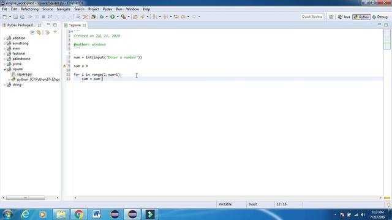Screen dimensions: 392x220
Task: Click the Package Explorer horizontal scrollbar
Action: coord(26,198)
